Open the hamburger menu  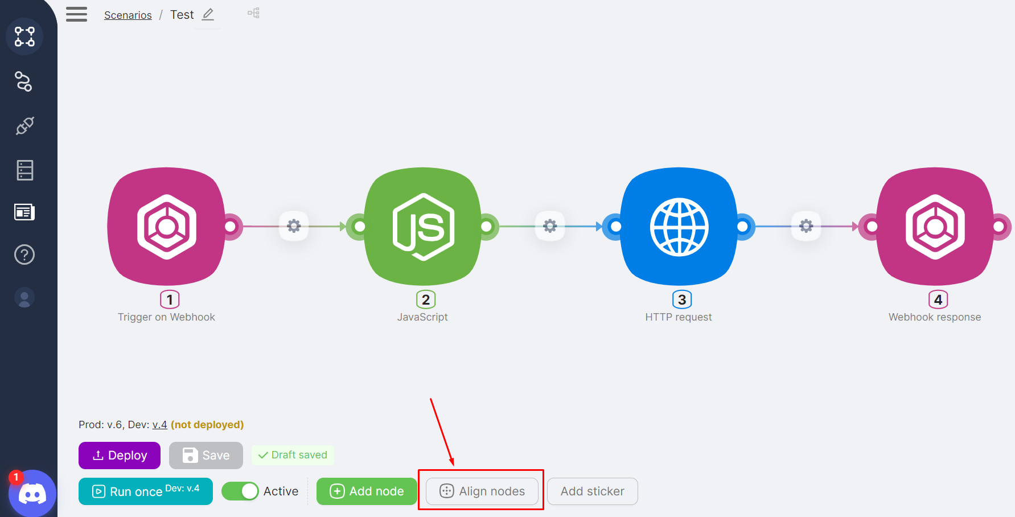pyautogui.click(x=77, y=14)
